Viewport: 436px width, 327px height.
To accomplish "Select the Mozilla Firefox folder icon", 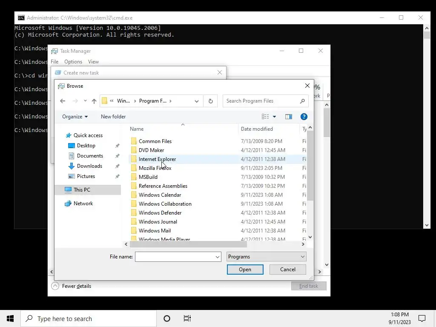I will (134, 168).
